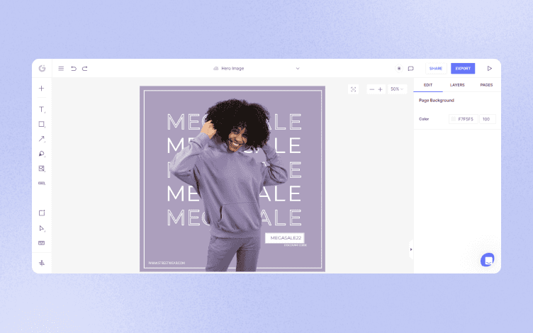
Task: Select the WWW.STREETWEAR.COM text on canvas
Action: point(167,263)
